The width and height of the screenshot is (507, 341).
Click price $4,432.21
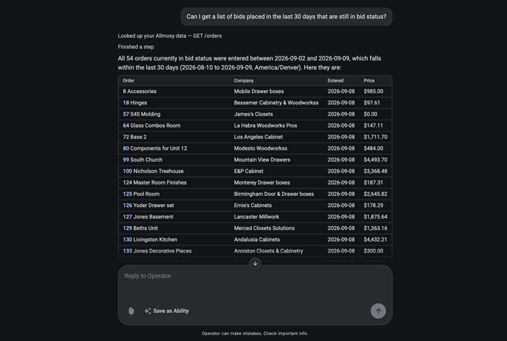[375, 240]
